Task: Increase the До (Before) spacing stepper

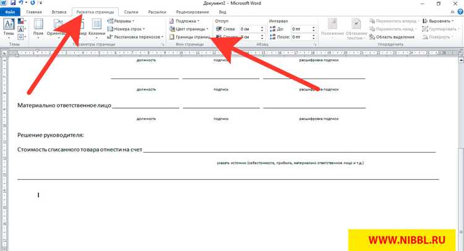Action: point(314,27)
